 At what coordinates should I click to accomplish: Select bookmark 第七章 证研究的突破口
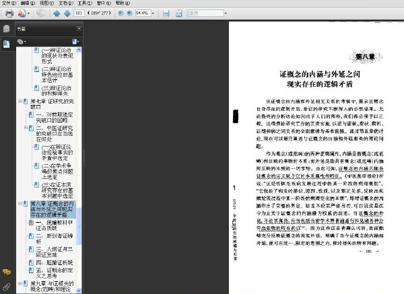click(x=52, y=104)
